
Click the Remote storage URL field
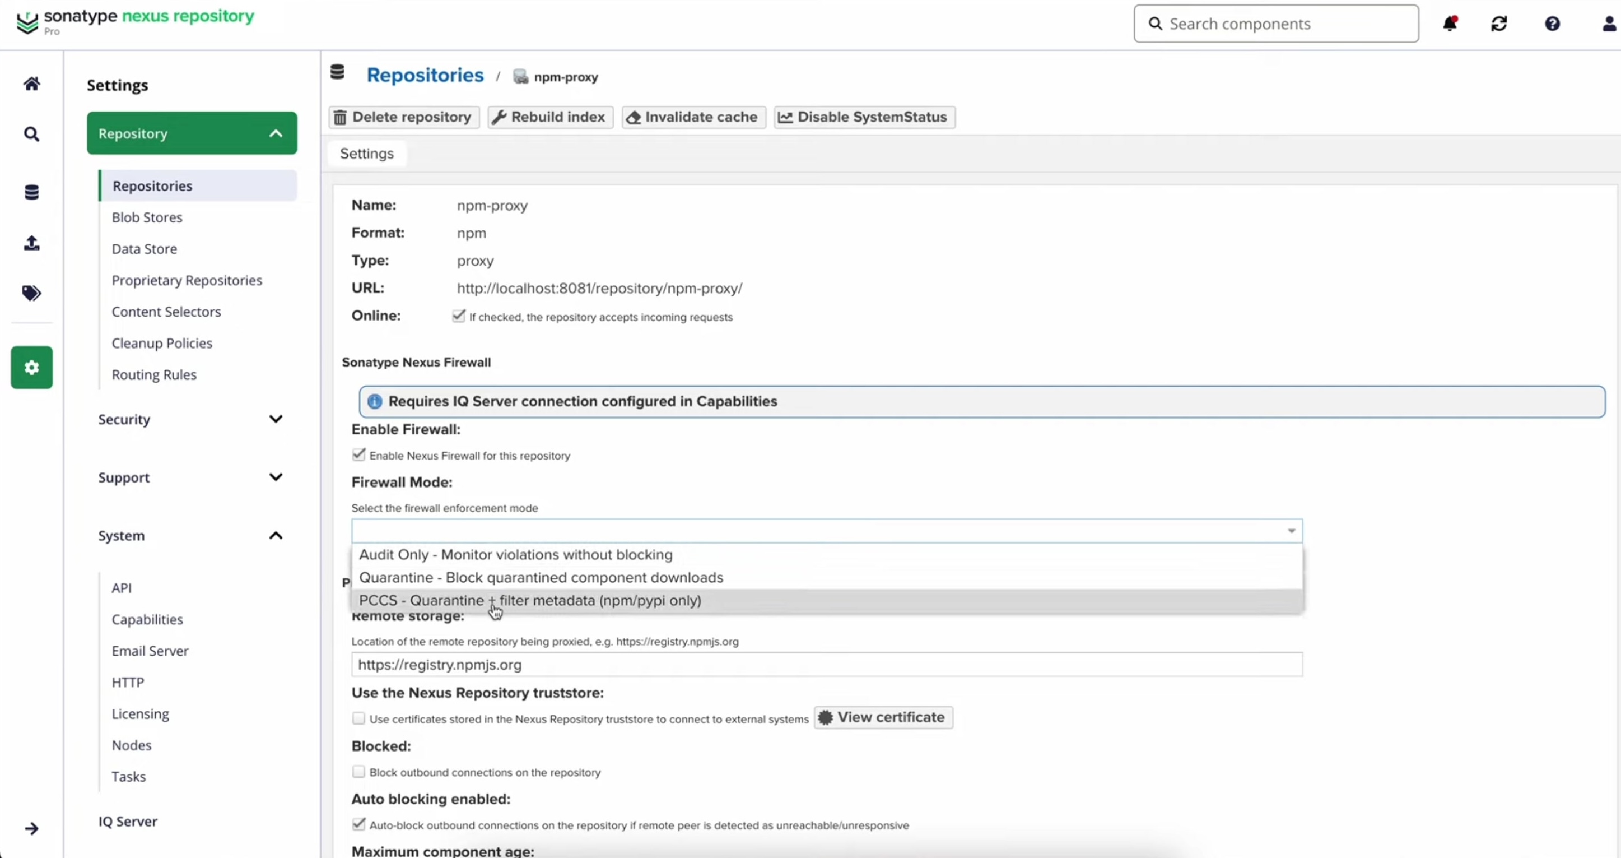click(x=827, y=665)
